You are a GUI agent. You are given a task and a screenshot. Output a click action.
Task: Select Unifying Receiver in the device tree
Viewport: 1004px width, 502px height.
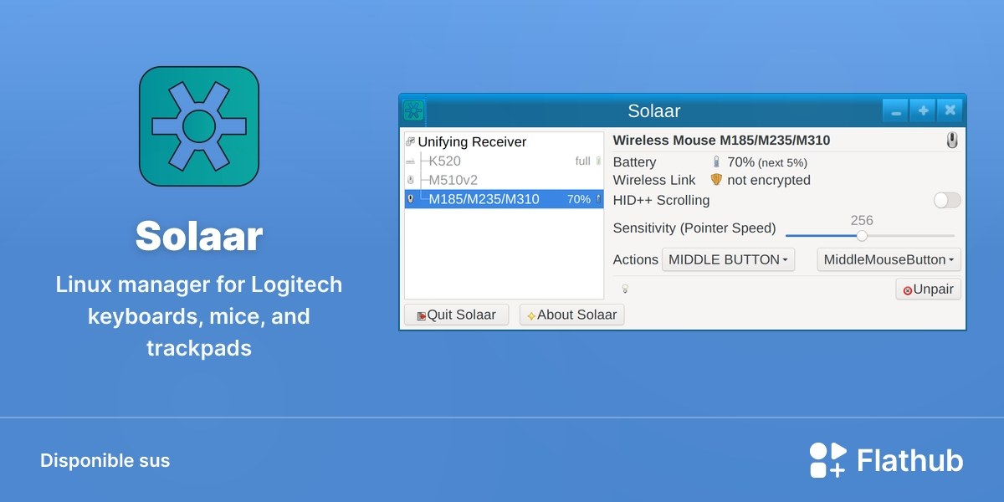[x=504, y=141]
